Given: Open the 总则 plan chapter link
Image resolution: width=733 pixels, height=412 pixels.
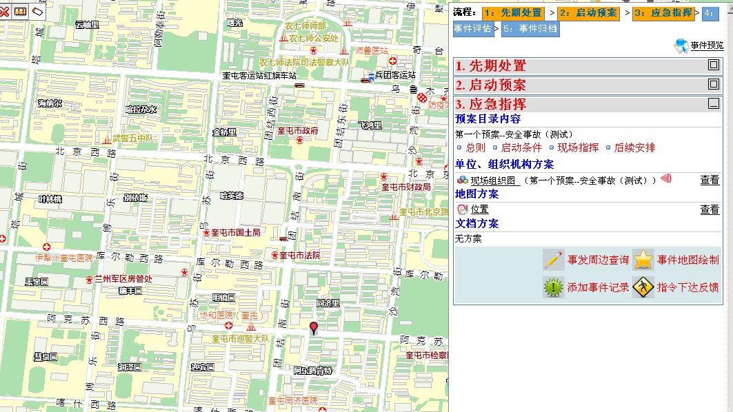Looking at the screenshot, I should [x=475, y=147].
